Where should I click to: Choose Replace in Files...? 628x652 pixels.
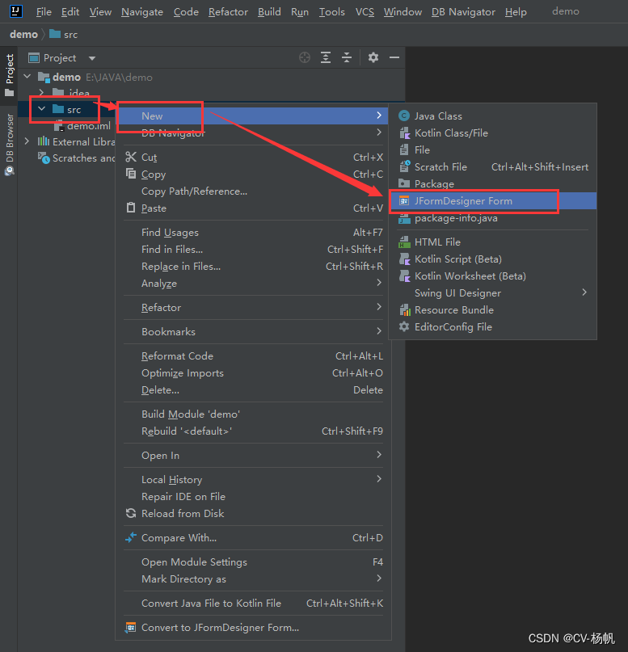coord(253,266)
